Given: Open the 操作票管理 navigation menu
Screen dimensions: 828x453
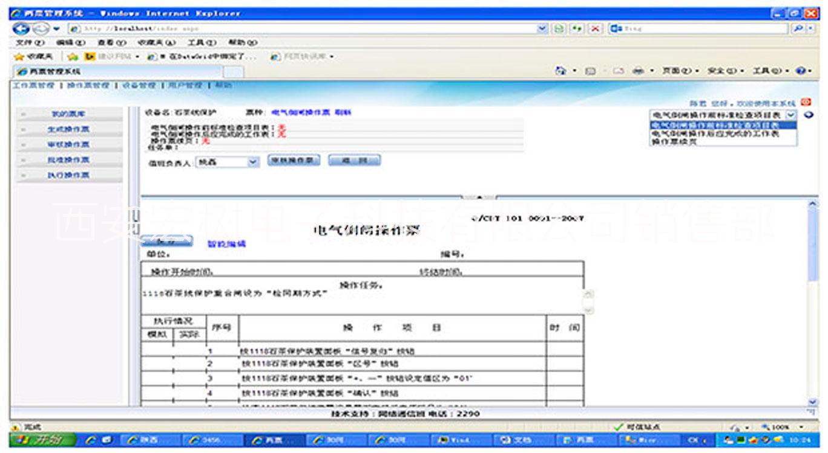Looking at the screenshot, I should tap(88, 86).
